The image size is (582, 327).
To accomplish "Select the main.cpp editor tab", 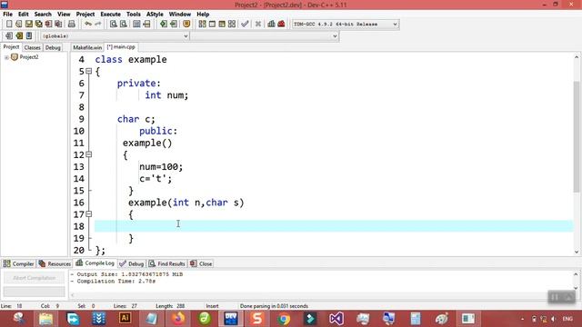I will [x=121, y=47].
